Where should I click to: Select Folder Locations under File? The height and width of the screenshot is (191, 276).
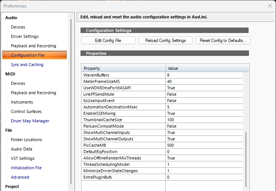point(26,140)
